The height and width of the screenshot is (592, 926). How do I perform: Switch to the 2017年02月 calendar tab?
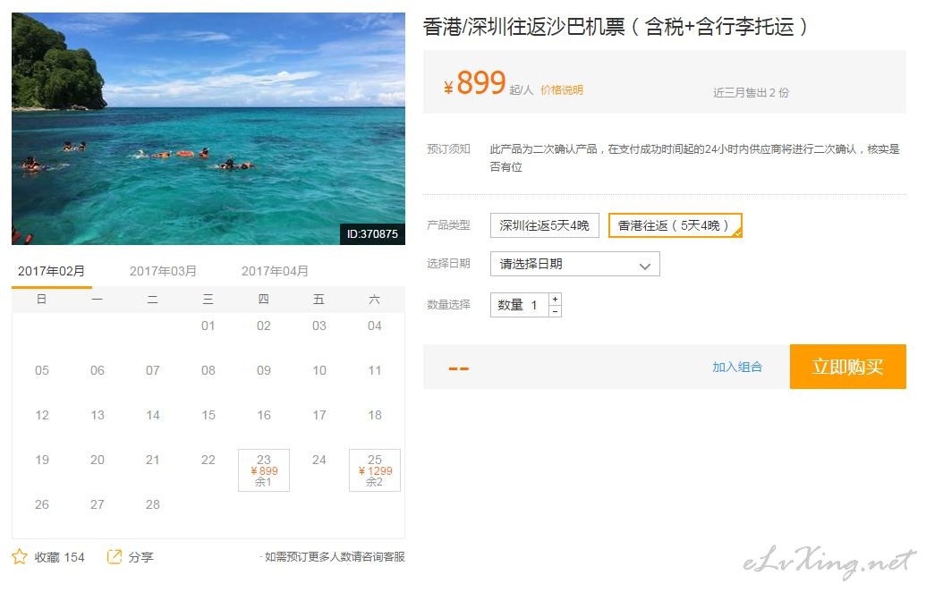[51, 271]
